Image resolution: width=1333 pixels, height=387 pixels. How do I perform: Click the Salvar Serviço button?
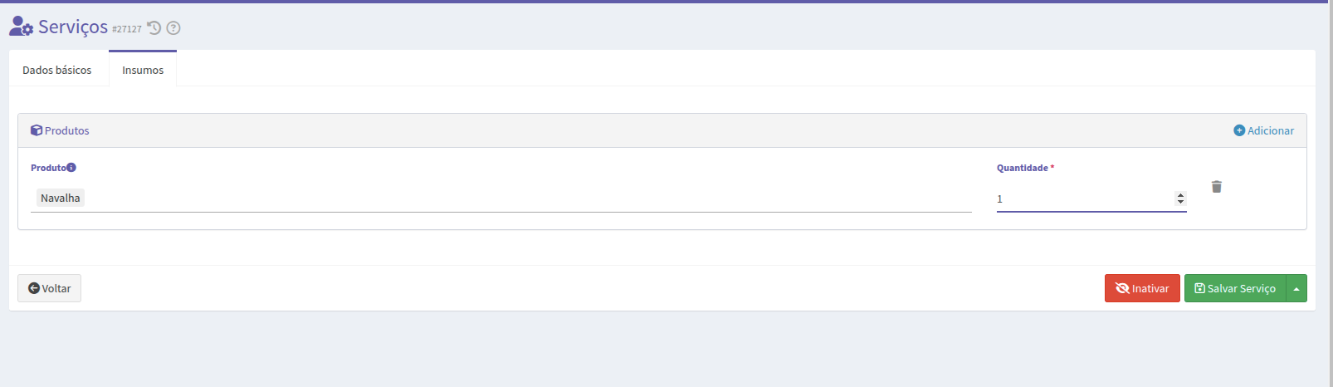pyautogui.click(x=1235, y=288)
